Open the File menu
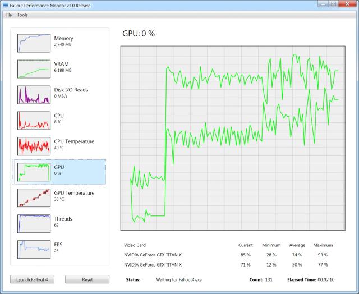359x294 pixels. 8,15
